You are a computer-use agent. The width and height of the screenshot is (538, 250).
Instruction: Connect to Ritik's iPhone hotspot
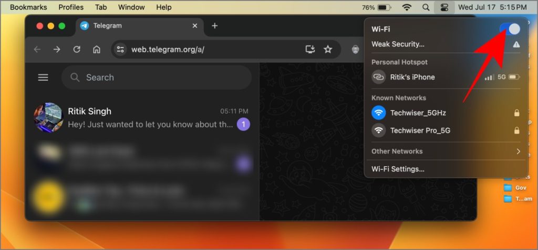(446, 77)
